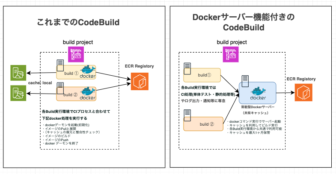Click the title これまでのCodeBuild
This screenshot has height=174, width=336.
click(78, 22)
